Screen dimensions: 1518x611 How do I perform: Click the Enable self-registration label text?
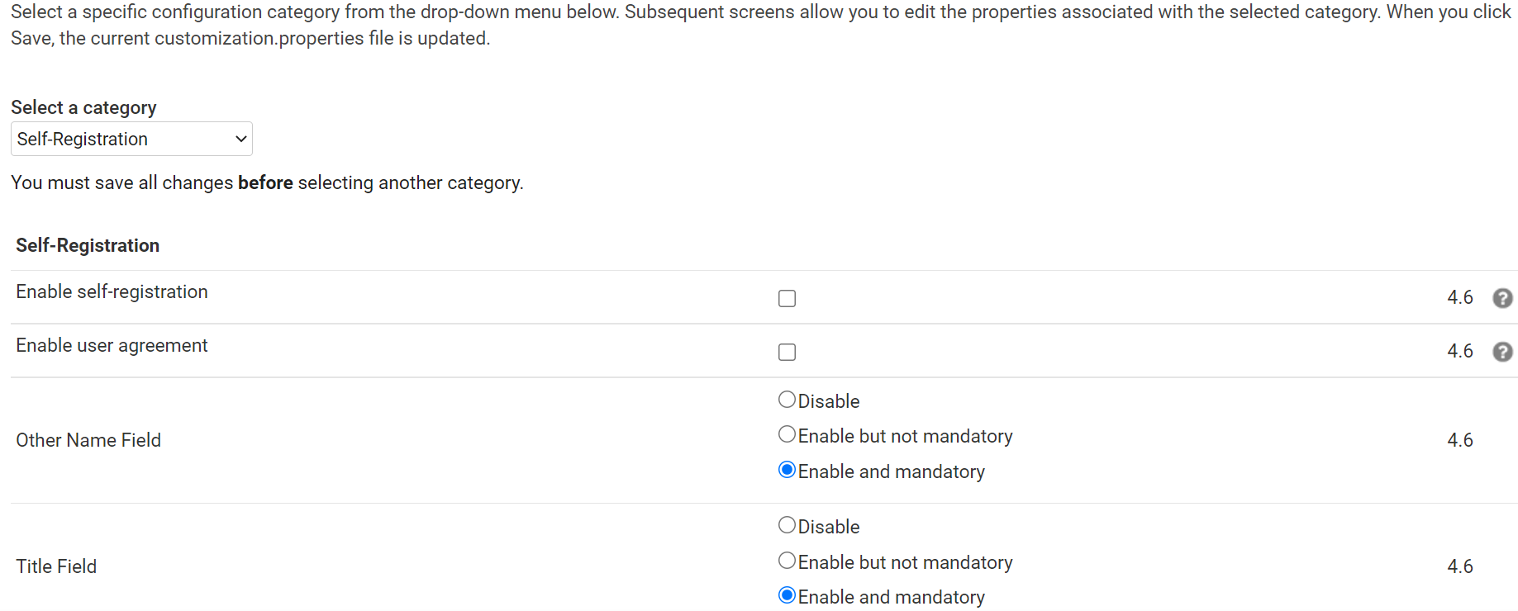click(112, 291)
